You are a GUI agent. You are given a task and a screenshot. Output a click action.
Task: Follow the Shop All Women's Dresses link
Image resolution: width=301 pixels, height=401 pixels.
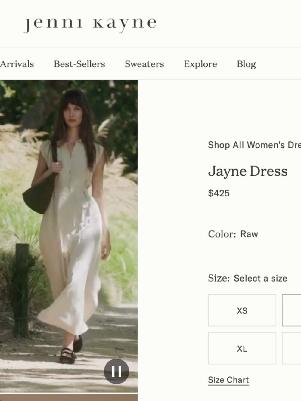tap(254, 145)
